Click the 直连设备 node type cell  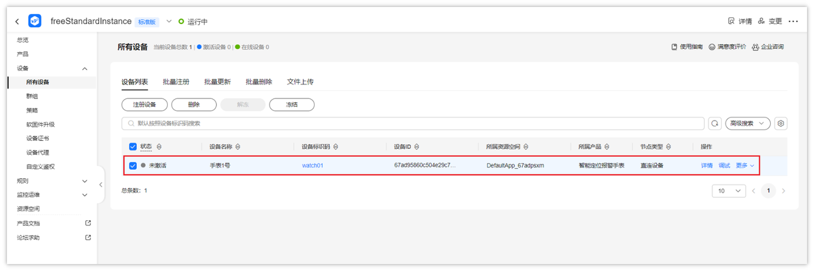652,166
